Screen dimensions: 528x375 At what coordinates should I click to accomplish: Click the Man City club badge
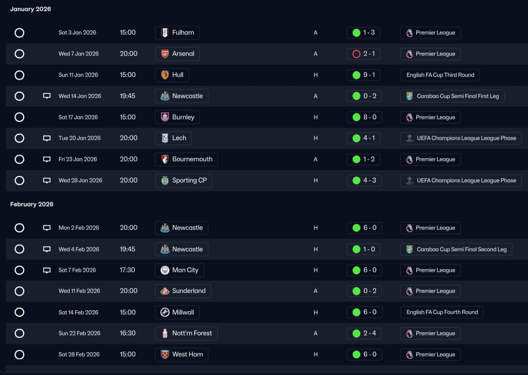[165, 270]
